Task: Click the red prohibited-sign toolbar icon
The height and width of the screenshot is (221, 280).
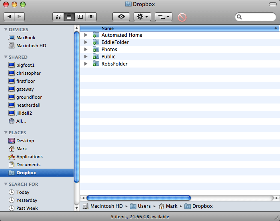Action: tap(182, 17)
